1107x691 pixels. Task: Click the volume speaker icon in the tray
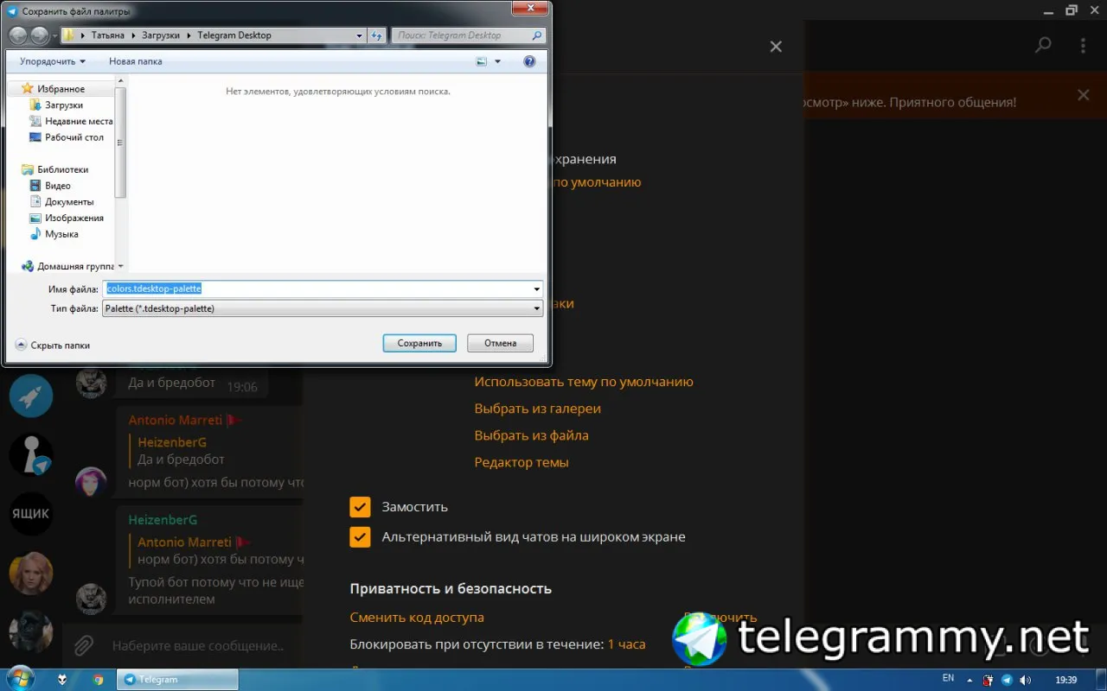pyautogui.click(x=1025, y=680)
